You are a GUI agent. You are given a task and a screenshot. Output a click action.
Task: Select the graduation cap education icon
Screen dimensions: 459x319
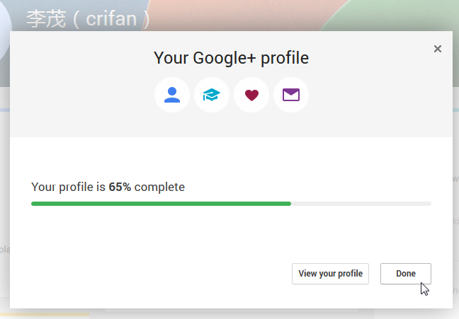click(212, 95)
